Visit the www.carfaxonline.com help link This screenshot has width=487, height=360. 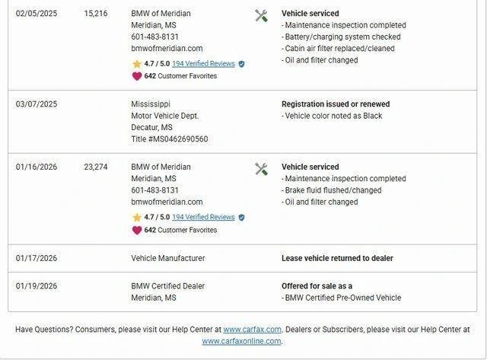240,341
